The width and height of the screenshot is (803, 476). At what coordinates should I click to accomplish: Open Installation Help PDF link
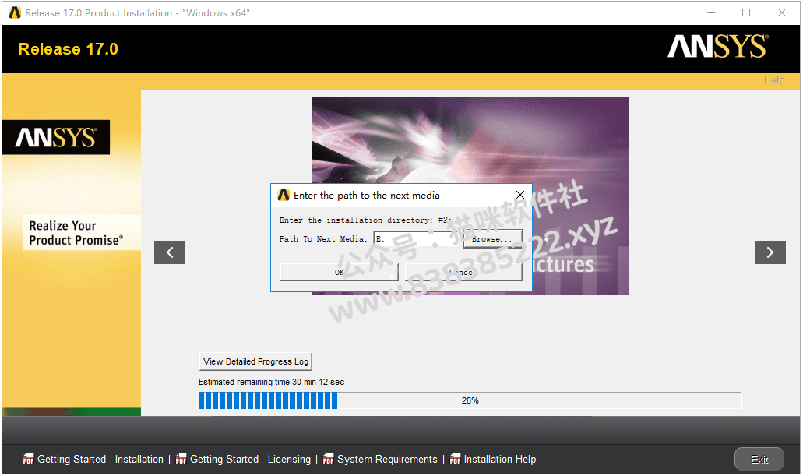[500, 459]
